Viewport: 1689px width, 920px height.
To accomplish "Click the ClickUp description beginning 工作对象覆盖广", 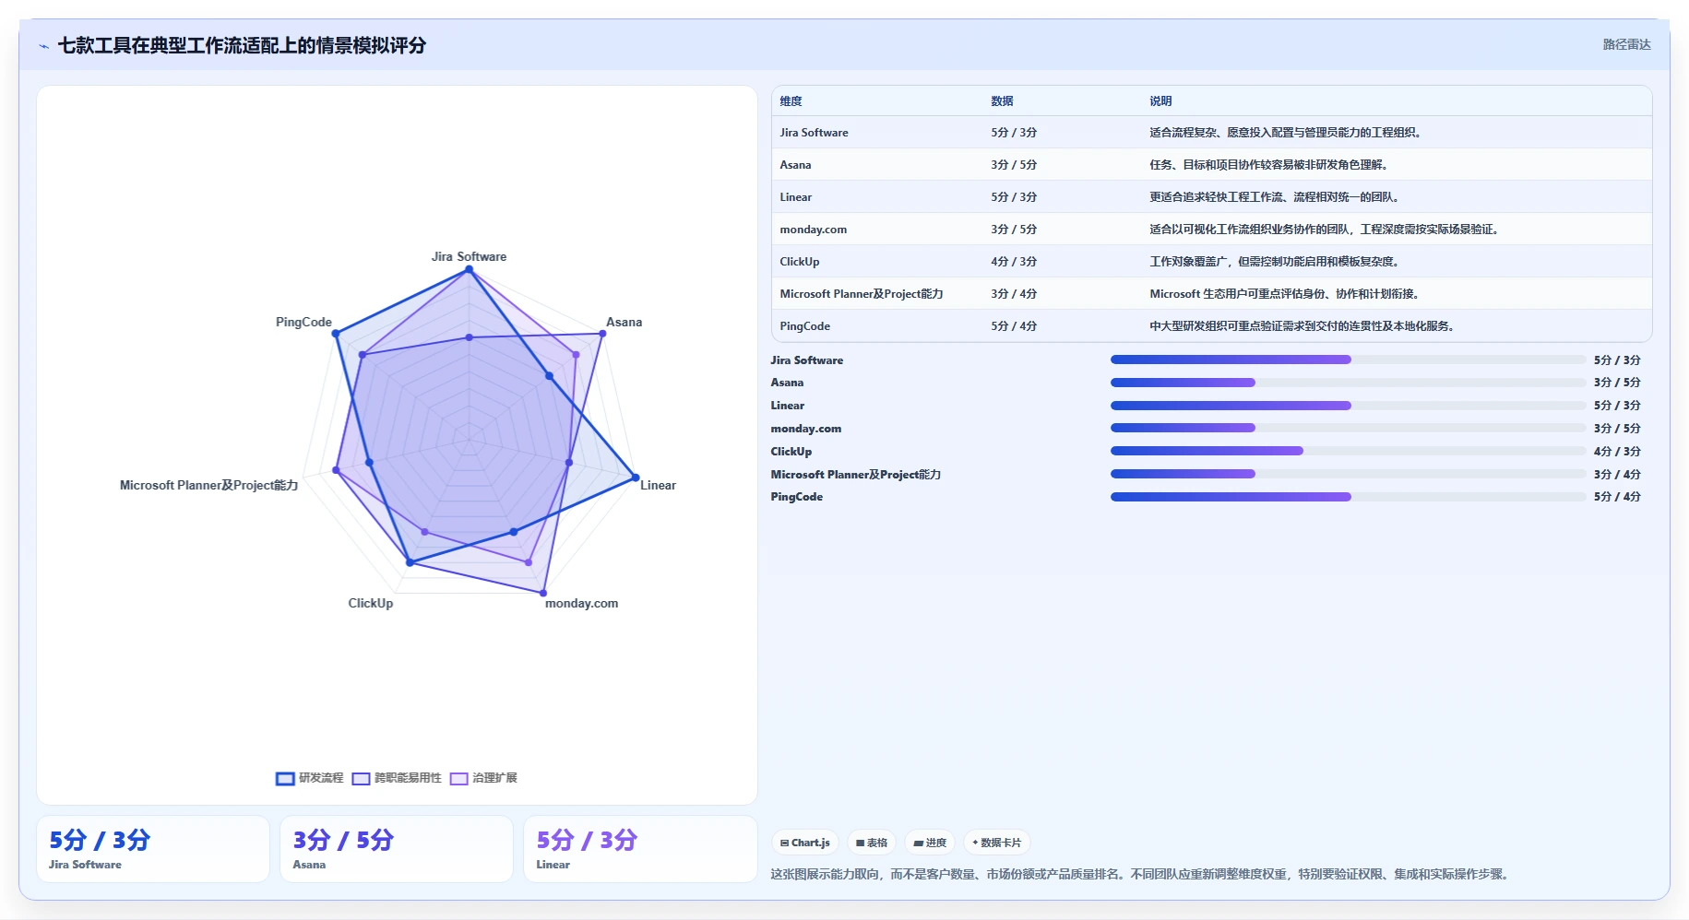I will pyautogui.click(x=1276, y=262).
